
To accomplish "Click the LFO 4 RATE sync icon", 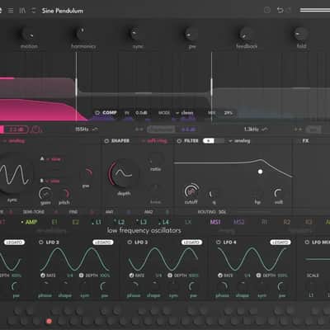I will 220,276.
